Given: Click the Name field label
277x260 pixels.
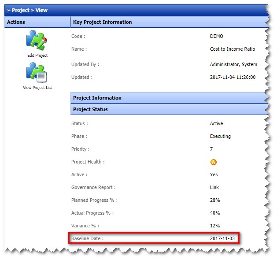Looking at the screenshot, I should [79, 49].
